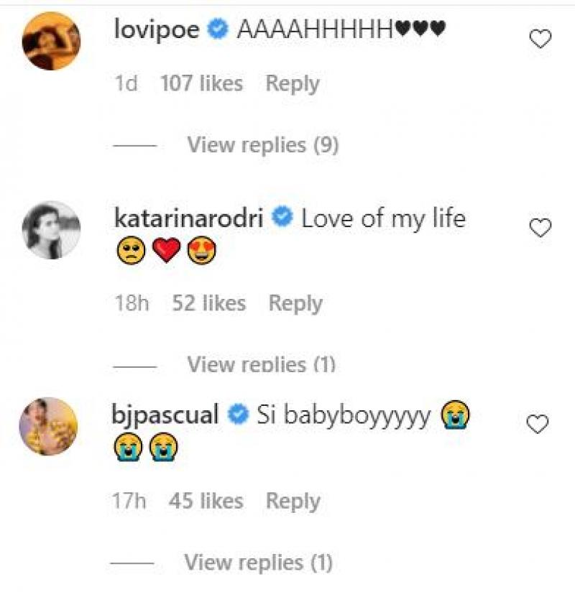Click verified badge next to lovipoe

(218, 30)
